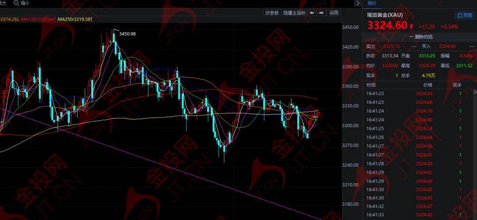The height and width of the screenshot is (220, 477).
Task: Toggle 删除自选 to remove from watchlist
Action: pyautogui.click(x=421, y=37)
